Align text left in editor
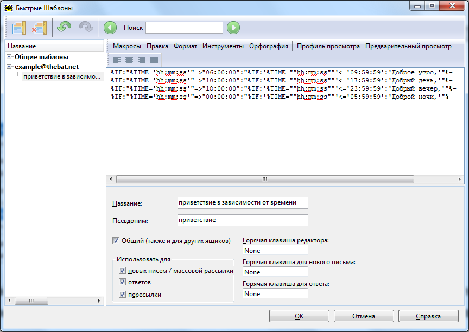Image resolution: width=469 pixels, height=332 pixels. click(x=117, y=60)
